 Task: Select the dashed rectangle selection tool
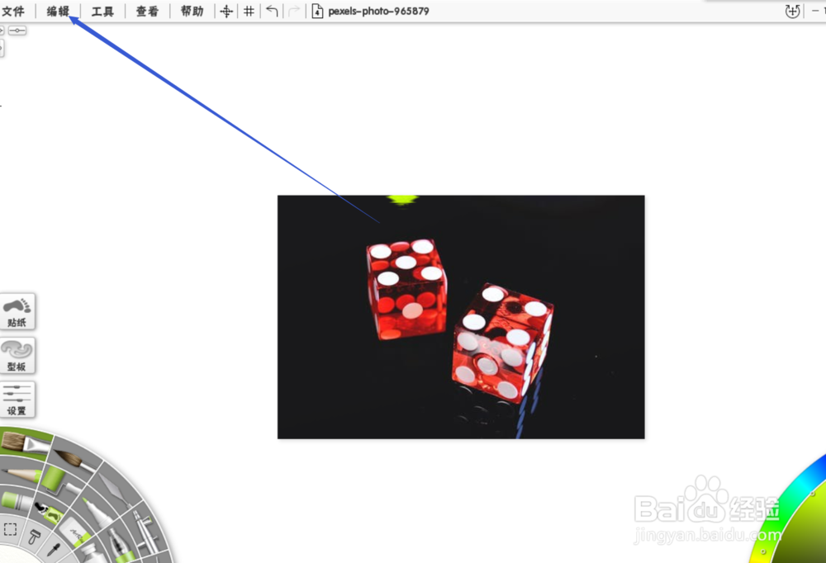pyautogui.click(x=11, y=529)
